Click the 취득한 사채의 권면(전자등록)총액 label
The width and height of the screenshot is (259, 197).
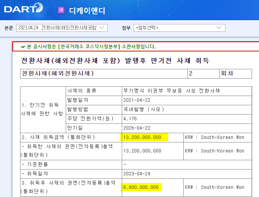[67, 151]
